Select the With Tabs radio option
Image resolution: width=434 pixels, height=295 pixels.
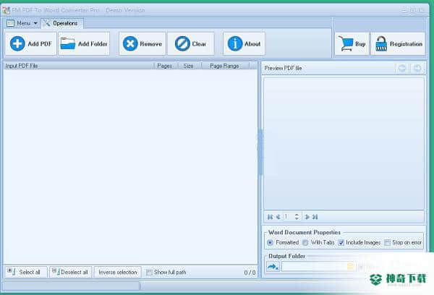click(318, 242)
